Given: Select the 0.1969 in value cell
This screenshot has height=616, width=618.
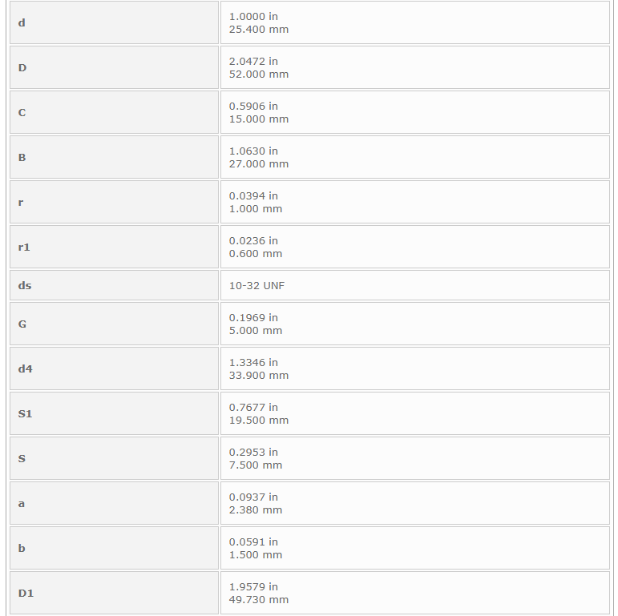Looking at the screenshot, I should [x=414, y=324].
